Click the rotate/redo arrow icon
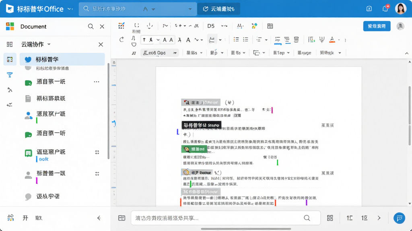 pyautogui.click(x=122, y=40)
